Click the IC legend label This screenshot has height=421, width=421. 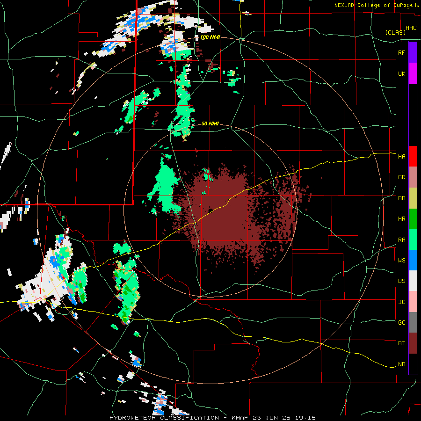click(x=401, y=302)
